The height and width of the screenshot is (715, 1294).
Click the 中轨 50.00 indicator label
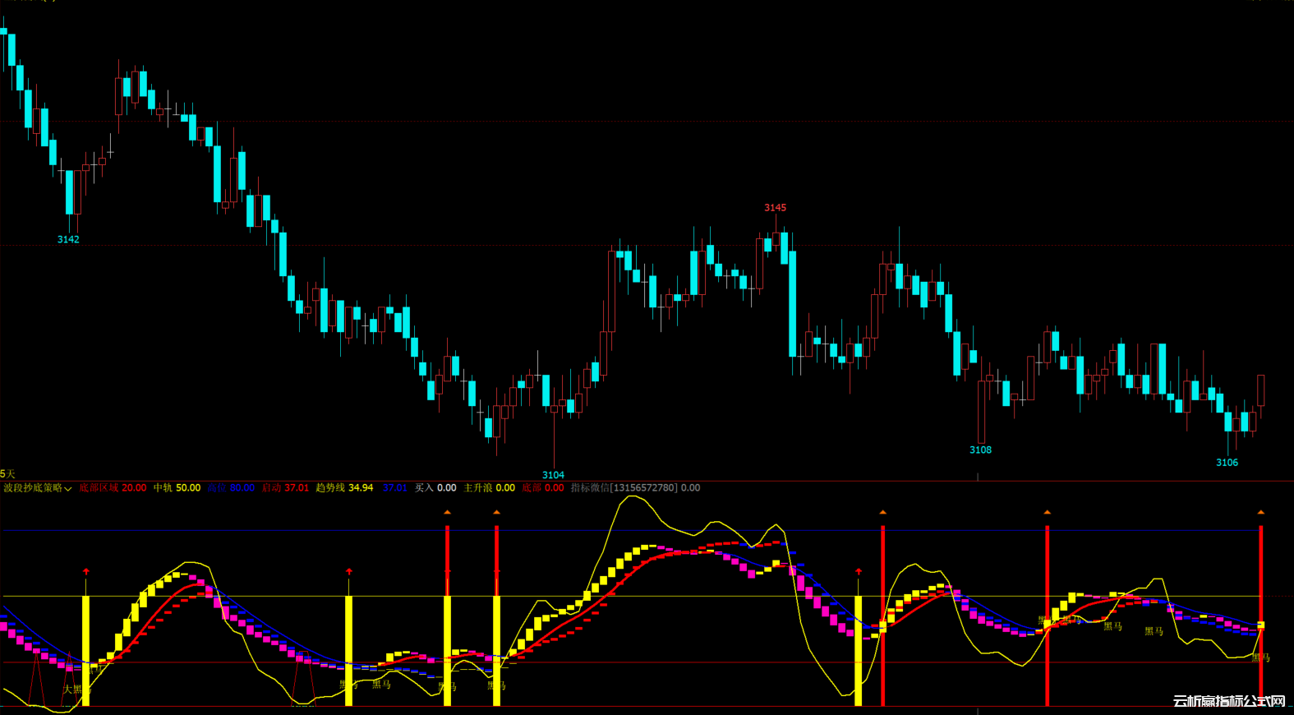coord(177,488)
